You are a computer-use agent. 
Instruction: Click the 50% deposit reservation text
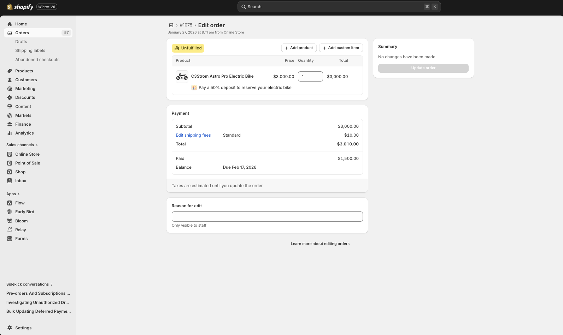pyautogui.click(x=245, y=88)
